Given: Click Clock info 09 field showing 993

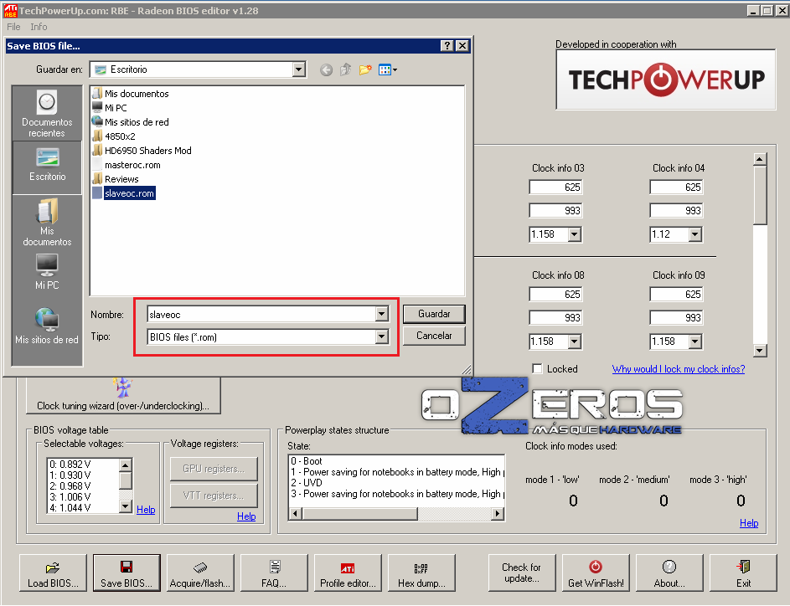Looking at the screenshot, I should pos(676,317).
